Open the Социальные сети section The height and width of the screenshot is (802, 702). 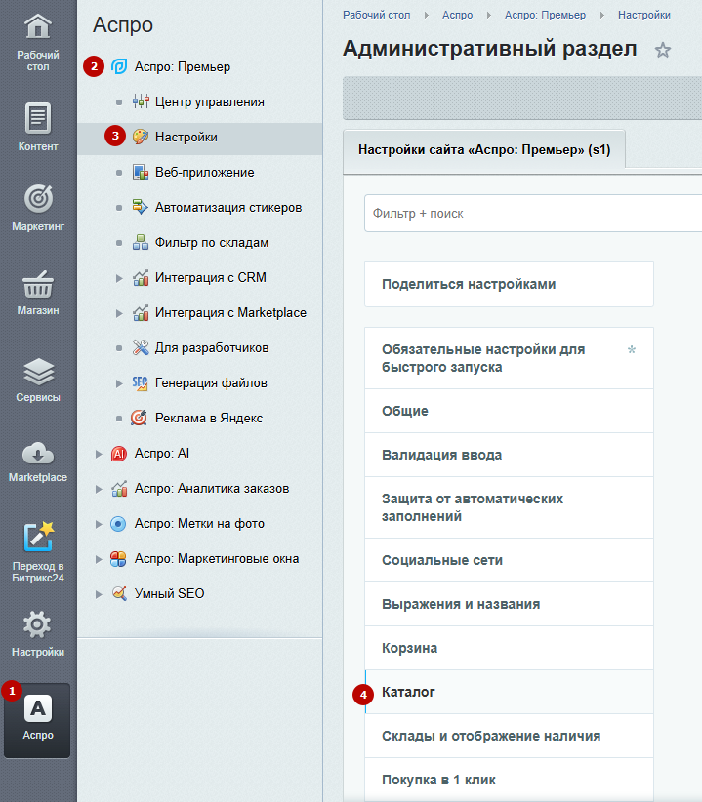[x=509, y=560]
